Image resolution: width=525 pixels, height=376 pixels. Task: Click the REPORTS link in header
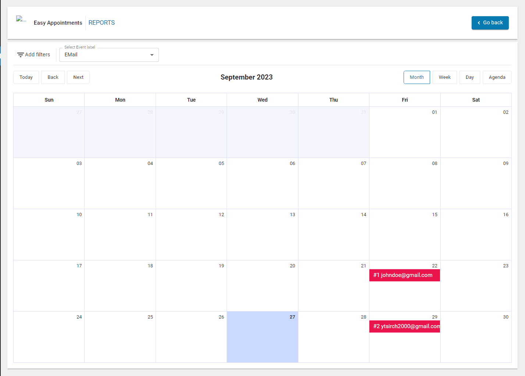(x=102, y=23)
